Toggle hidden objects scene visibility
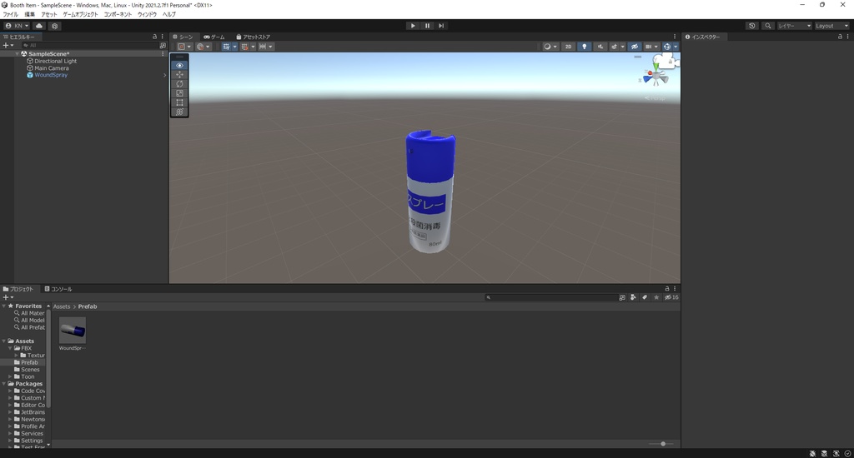854x458 pixels. pyautogui.click(x=635, y=47)
